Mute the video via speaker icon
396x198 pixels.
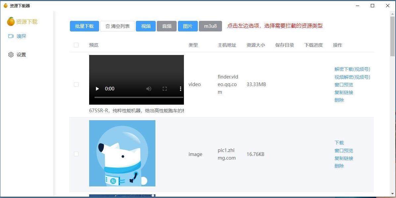(148, 88)
